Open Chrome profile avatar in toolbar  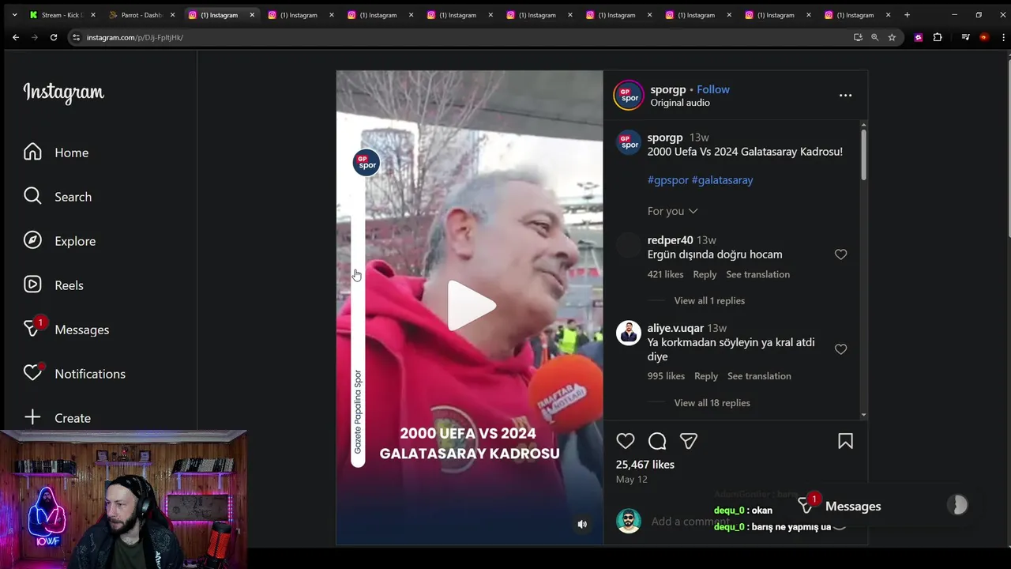[983, 37]
